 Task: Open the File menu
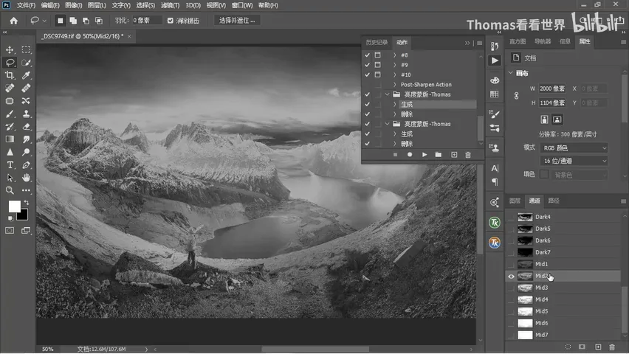click(26, 5)
